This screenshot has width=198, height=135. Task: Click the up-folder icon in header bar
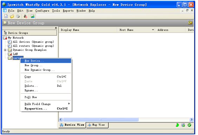tap(190, 23)
